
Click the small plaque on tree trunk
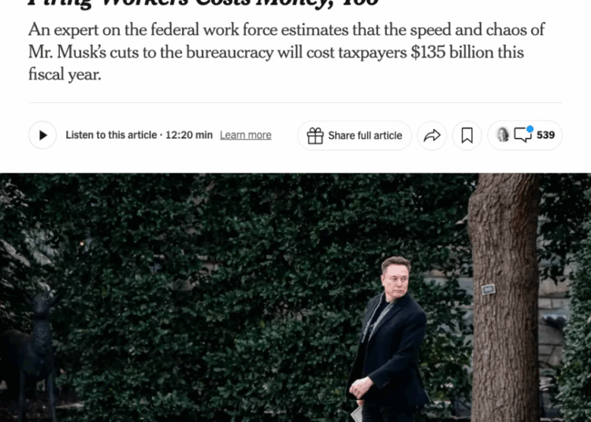[x=488, y=290]
